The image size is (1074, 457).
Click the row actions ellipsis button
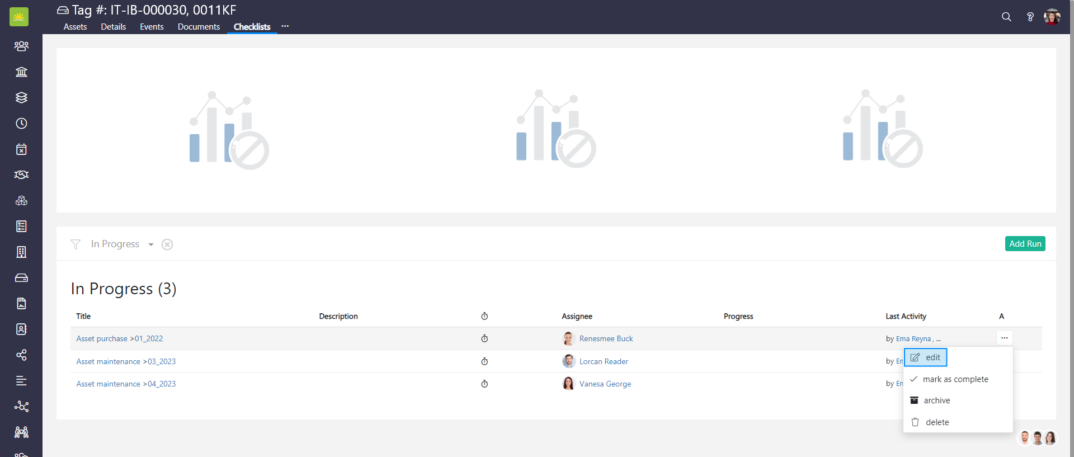click(1004, 338)
